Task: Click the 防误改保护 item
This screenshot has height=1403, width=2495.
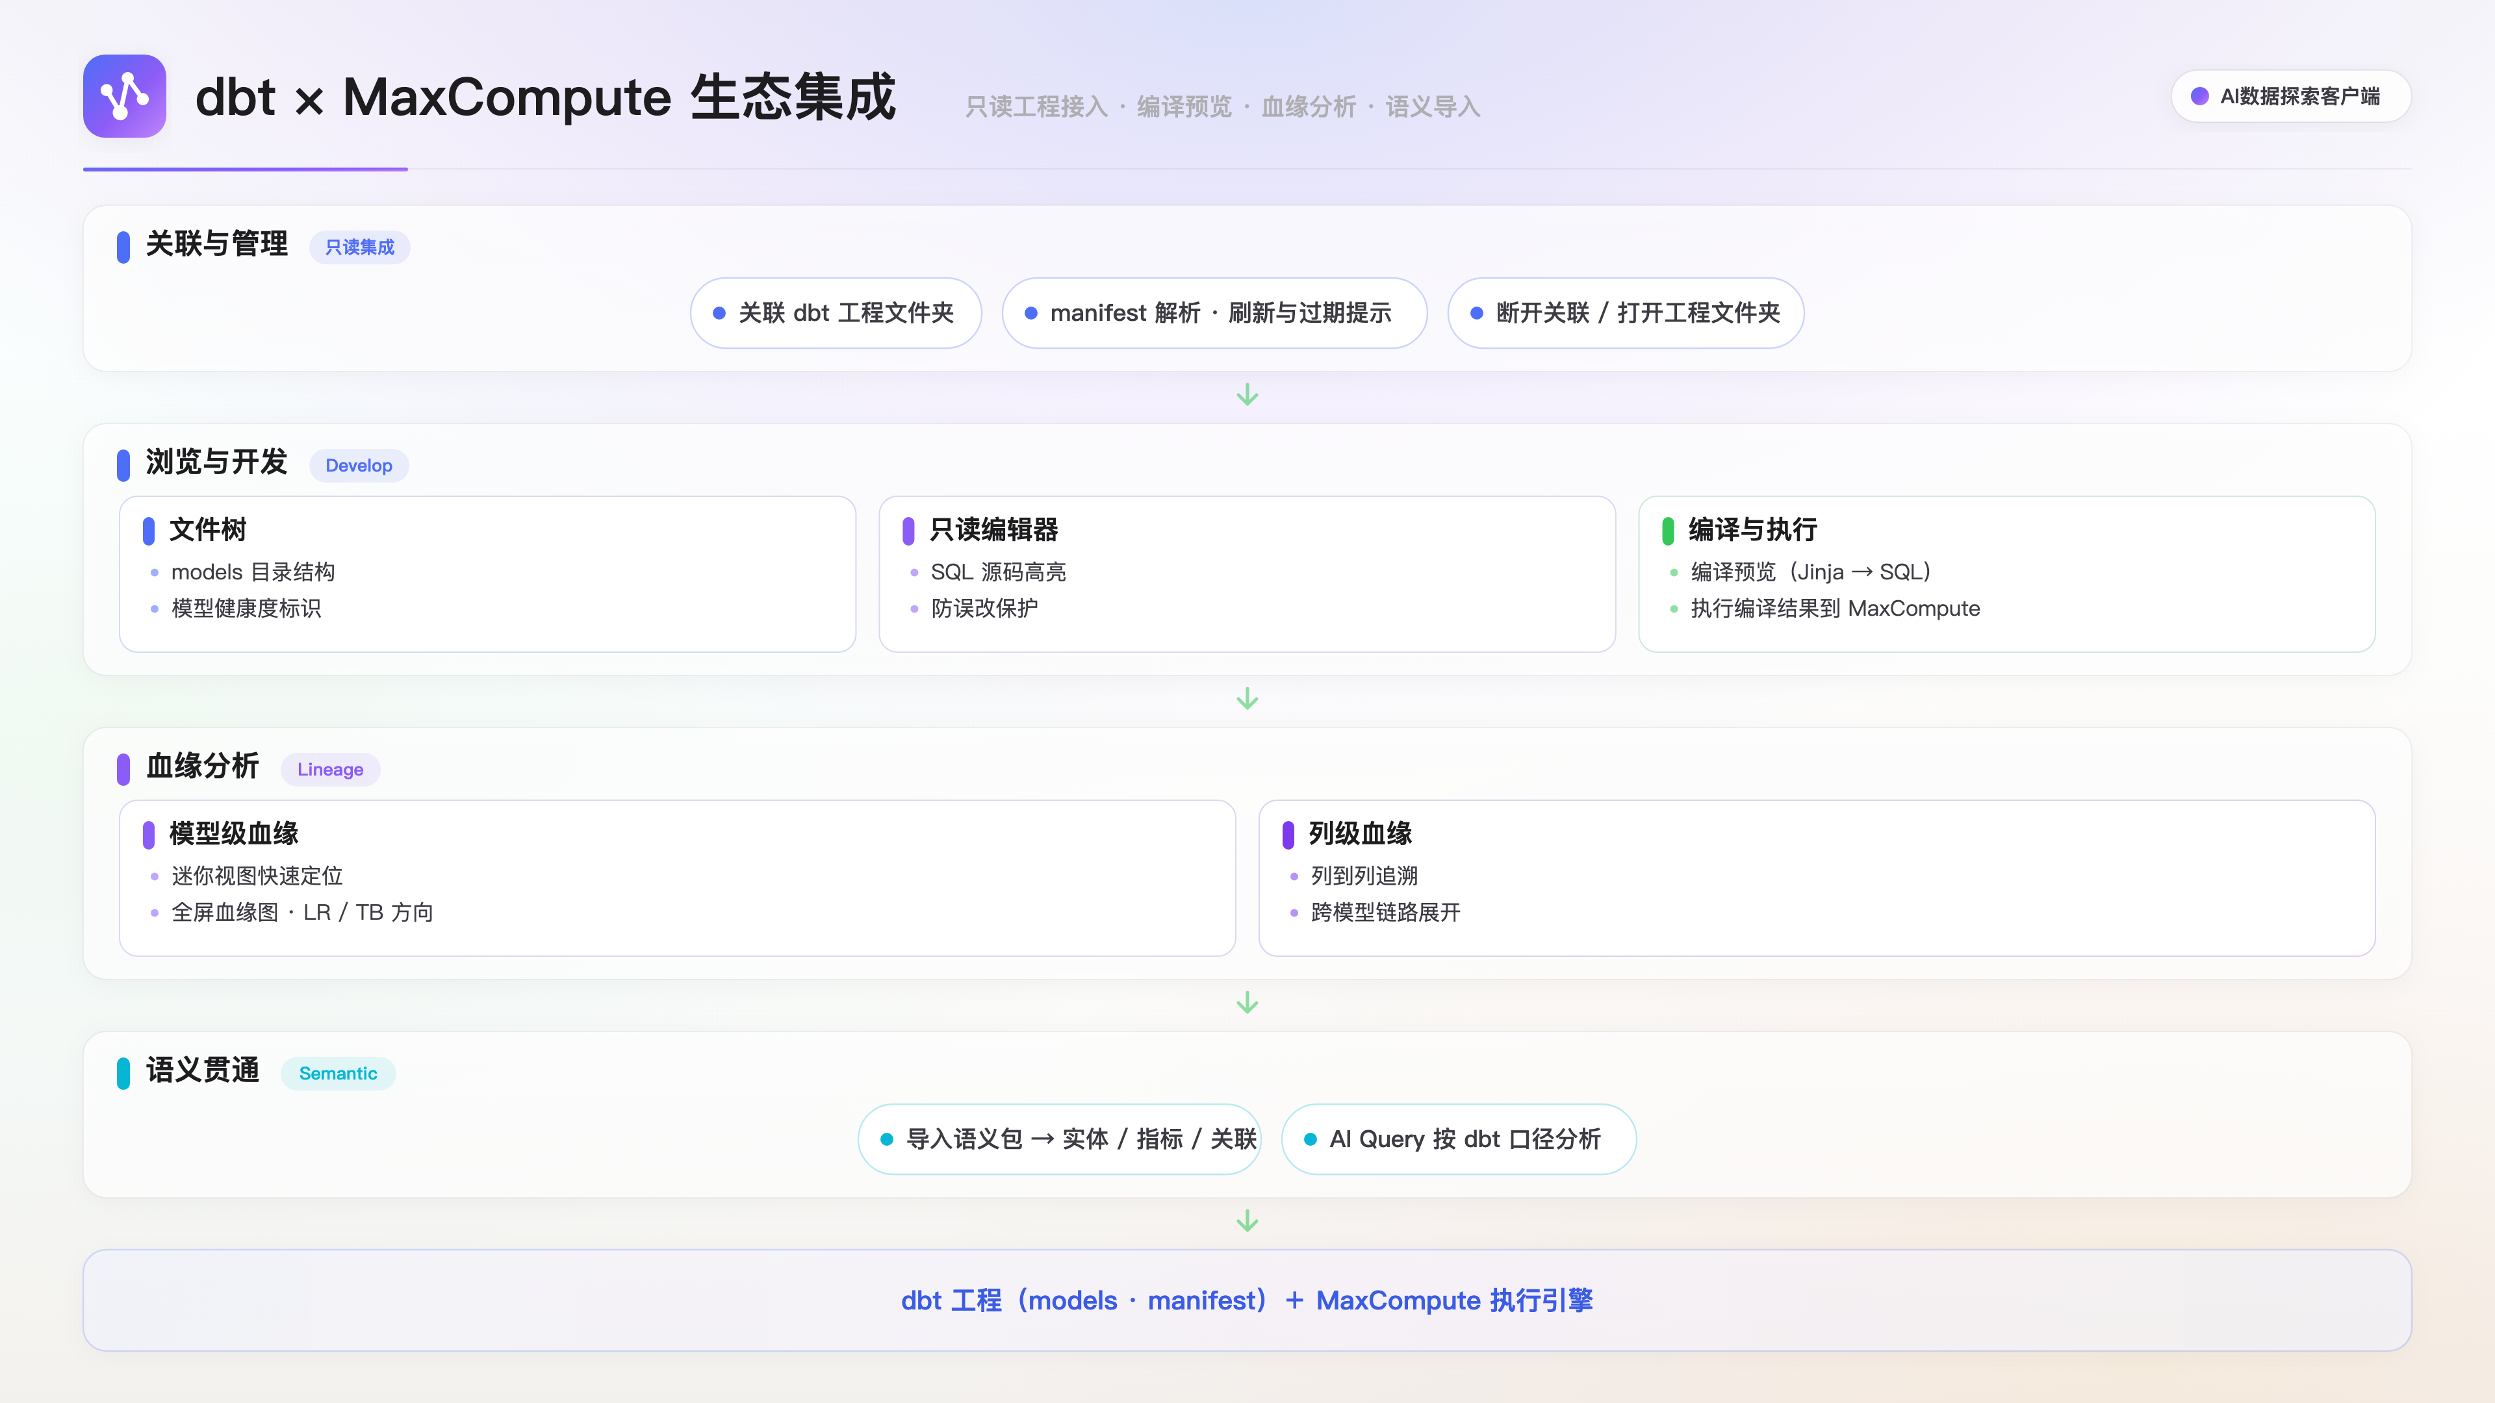Action: pyautogui.click(x=984, y=608)
